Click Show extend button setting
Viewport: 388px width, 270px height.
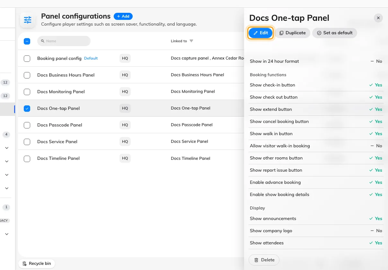click(x=316, y=109)
